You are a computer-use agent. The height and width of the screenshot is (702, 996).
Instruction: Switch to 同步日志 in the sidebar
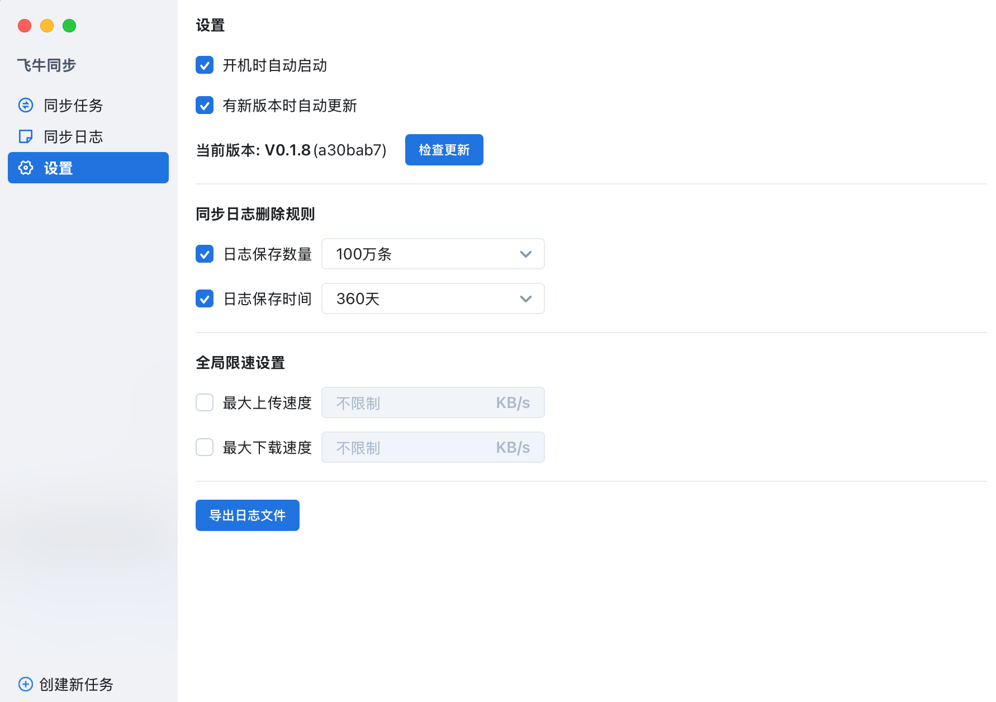pos(73,136)
